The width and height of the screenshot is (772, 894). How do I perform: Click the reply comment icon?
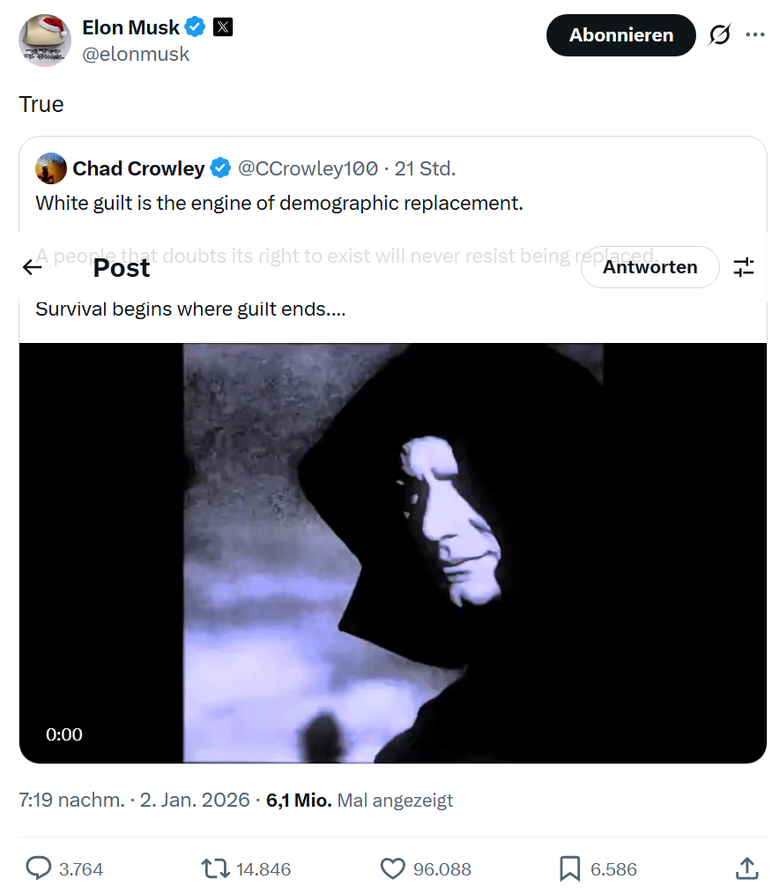[39, 868]
